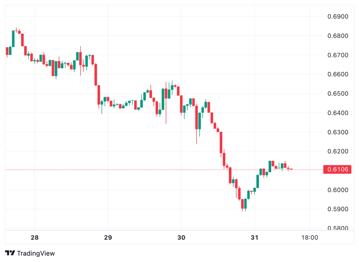Click the 31 date label on time axis

(x=254, y=238)
